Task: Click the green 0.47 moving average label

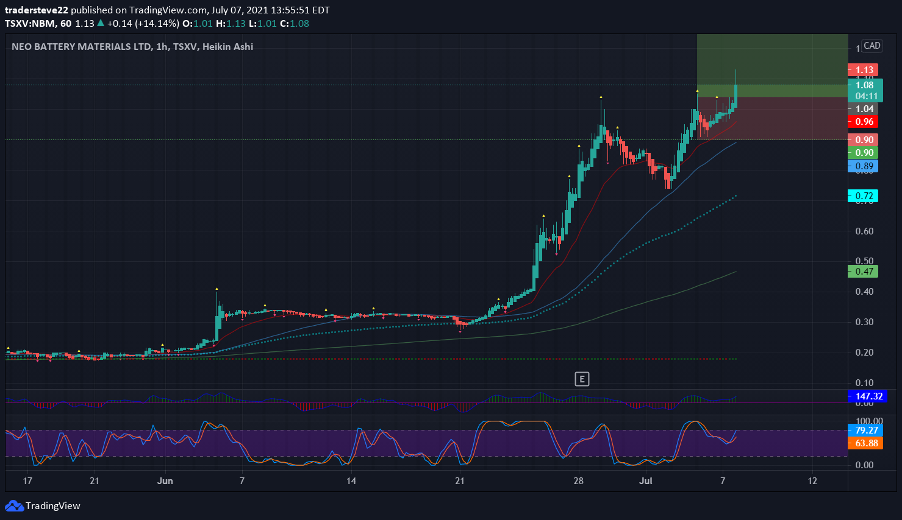Action: 863,272
